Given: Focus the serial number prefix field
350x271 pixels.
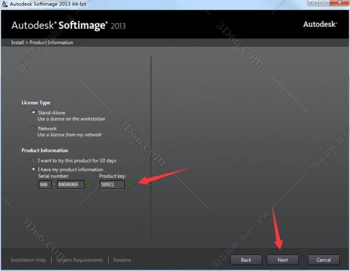Looking at the screenshot, I should point(45,185).
